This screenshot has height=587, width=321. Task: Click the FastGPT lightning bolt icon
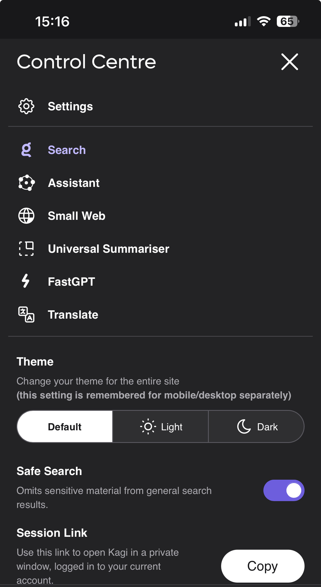click(26, 281)
